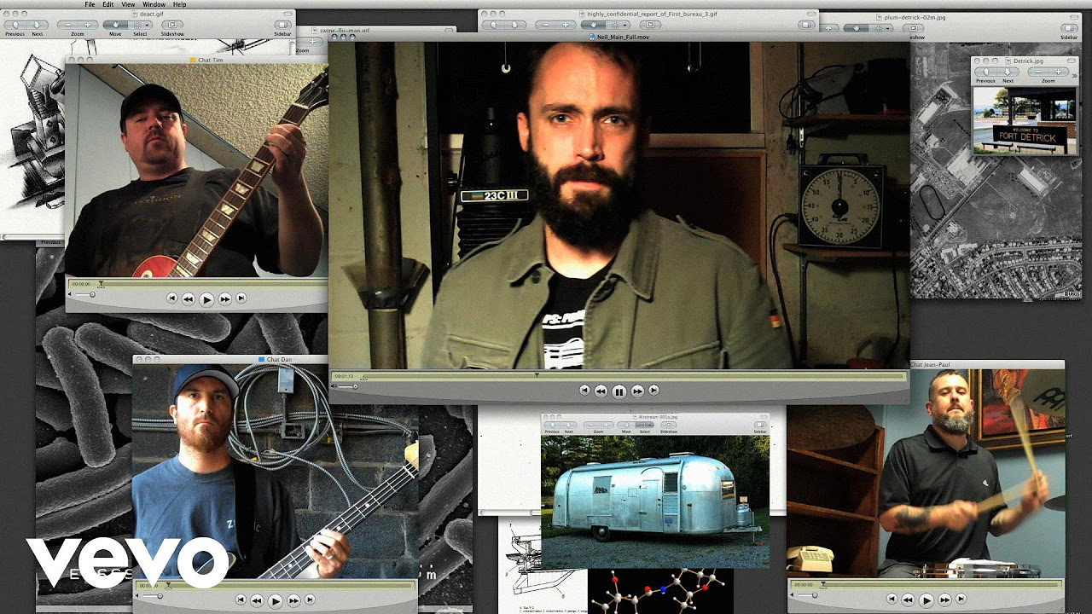Screen dimensions: 1092x614
Task: Open Select tool dropdown arrow in deact.gif
Action: [x=148, y=26]
